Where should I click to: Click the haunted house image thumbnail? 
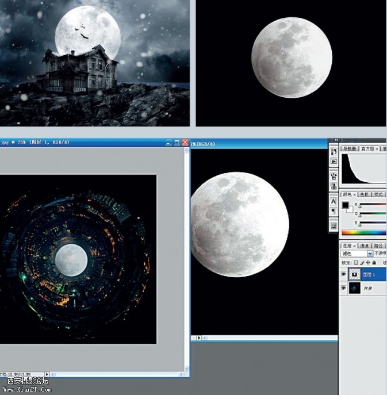click(x=95, y=63)
